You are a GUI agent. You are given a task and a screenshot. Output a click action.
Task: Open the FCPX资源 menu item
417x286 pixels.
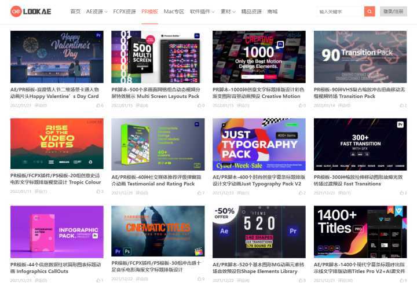(124, 12)
